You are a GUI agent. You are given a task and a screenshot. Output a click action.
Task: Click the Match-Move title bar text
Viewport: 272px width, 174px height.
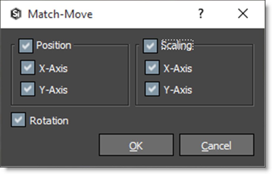pos(60,14)
